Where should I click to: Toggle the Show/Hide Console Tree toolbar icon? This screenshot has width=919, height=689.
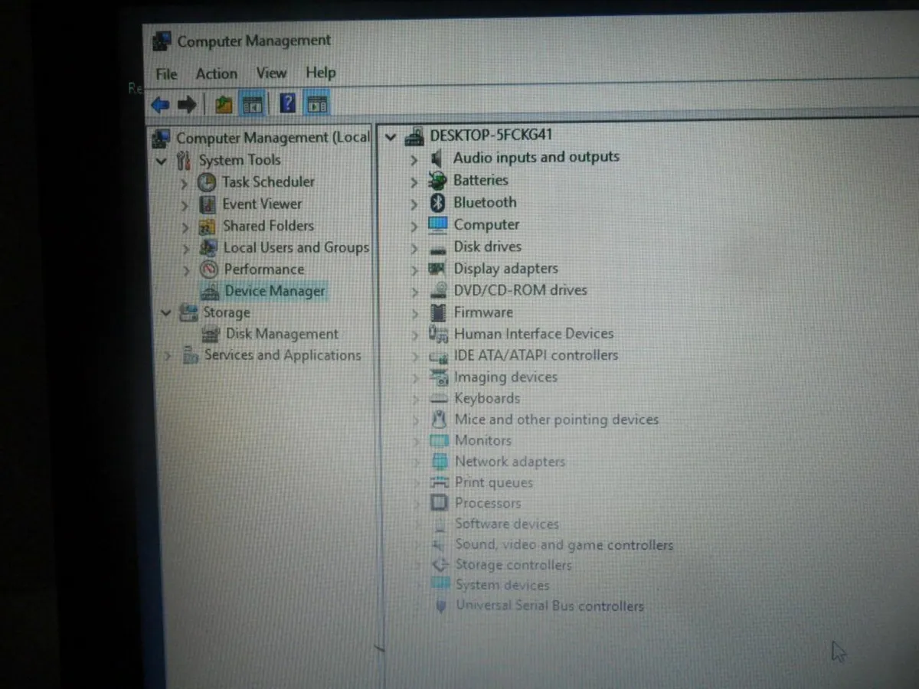click(x=253, y=103)
